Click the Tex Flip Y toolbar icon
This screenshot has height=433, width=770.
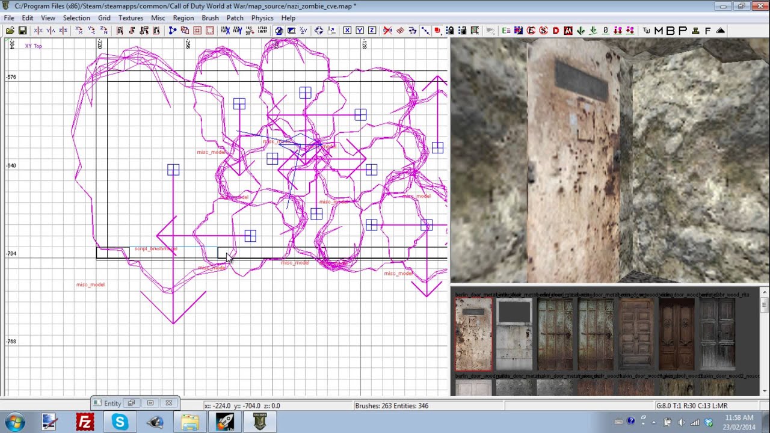tap(238, 31)
